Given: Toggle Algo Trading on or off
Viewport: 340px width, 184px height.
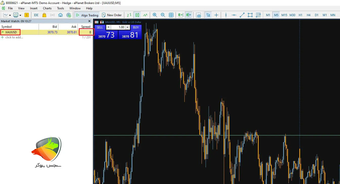Looking at the screenshot, I should coord(87,15).
